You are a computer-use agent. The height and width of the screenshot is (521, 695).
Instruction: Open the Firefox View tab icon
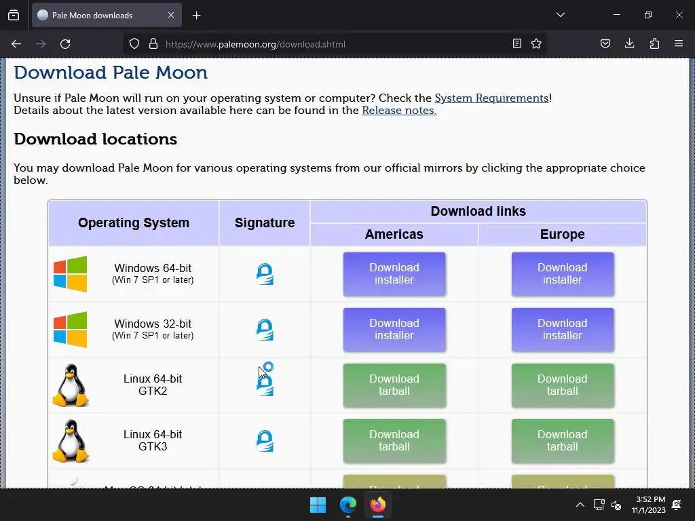[14, 15]
